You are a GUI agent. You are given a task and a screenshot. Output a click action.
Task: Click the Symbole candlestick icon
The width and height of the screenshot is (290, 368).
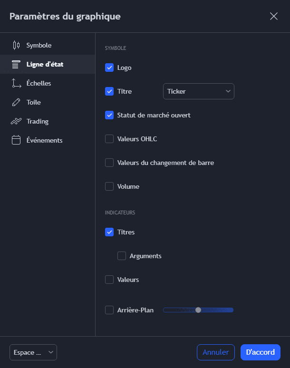(16, 45)
